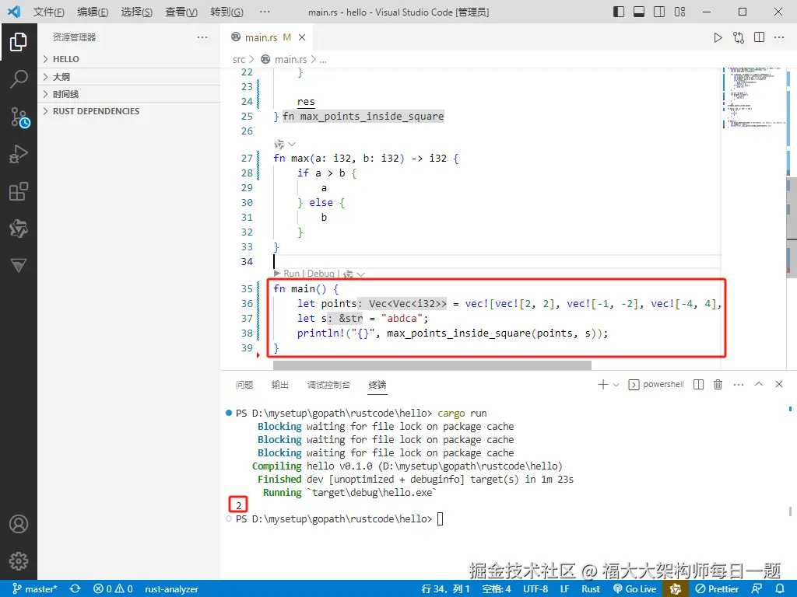The image size is (797, 597).
Task: Open editor More Actions ellipsis
Action: [779, 37]
